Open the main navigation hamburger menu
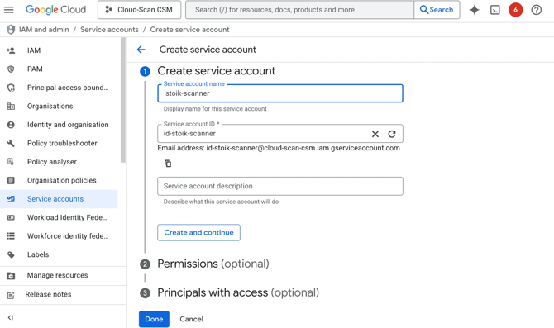The height and width of the screenshot is (328, 554). tap(9, 10)
